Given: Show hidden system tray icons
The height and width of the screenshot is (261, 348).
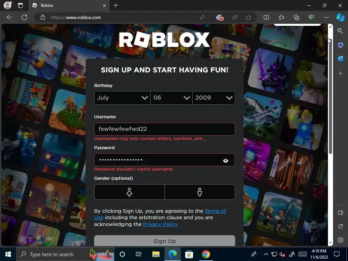Looking at the screenshot, I should coord(266,254).
